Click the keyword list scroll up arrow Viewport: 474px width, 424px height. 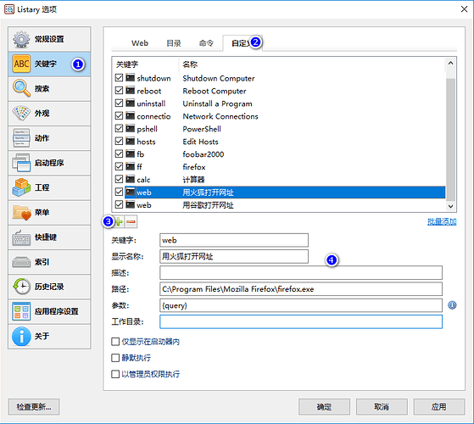pos(450,63)
